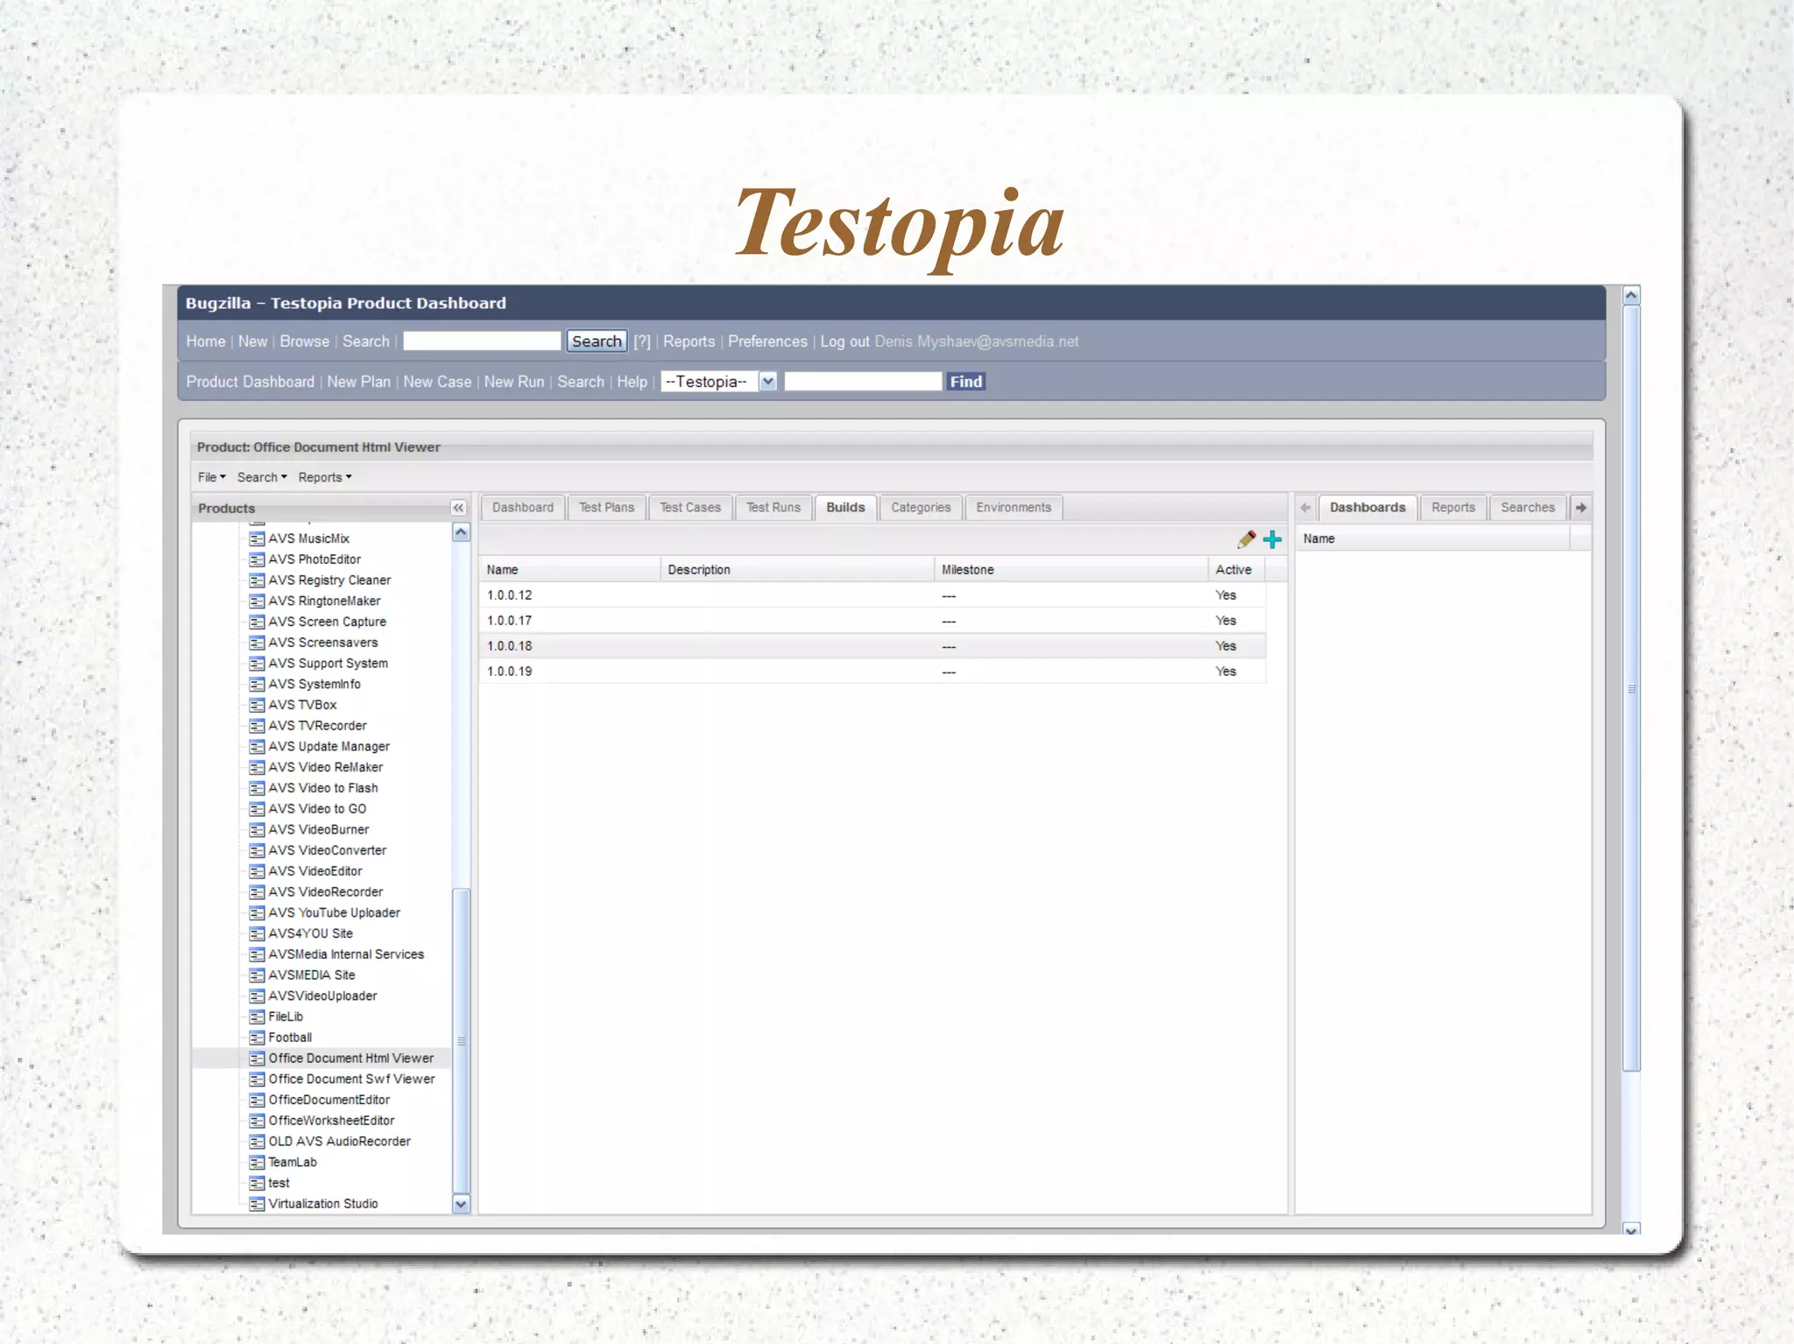This screenshot has height=1344, width=1794.
Task: Click the left arrow beside Dashboards tab
Action: 1305,508
